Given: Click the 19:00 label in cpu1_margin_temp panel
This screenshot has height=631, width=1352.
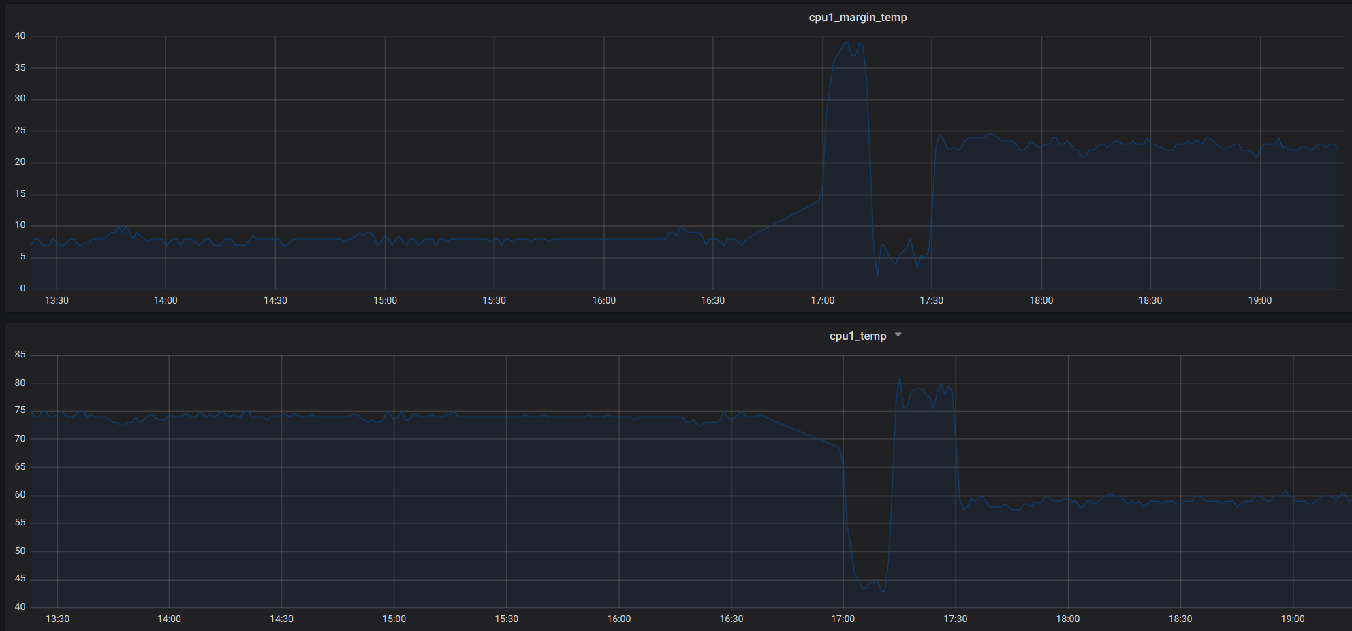Looking at the screenshot, I should tap(1259, 300).
